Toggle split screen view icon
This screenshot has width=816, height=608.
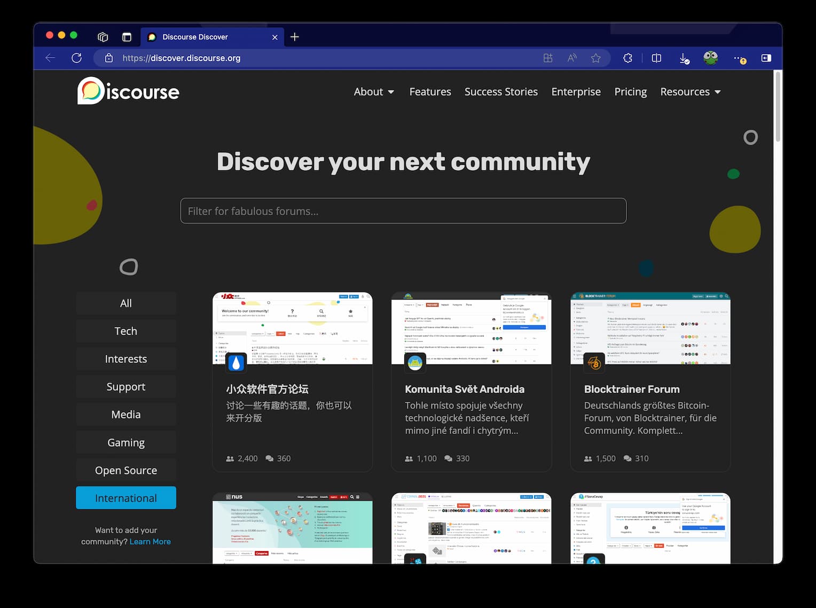pos(656,58)
